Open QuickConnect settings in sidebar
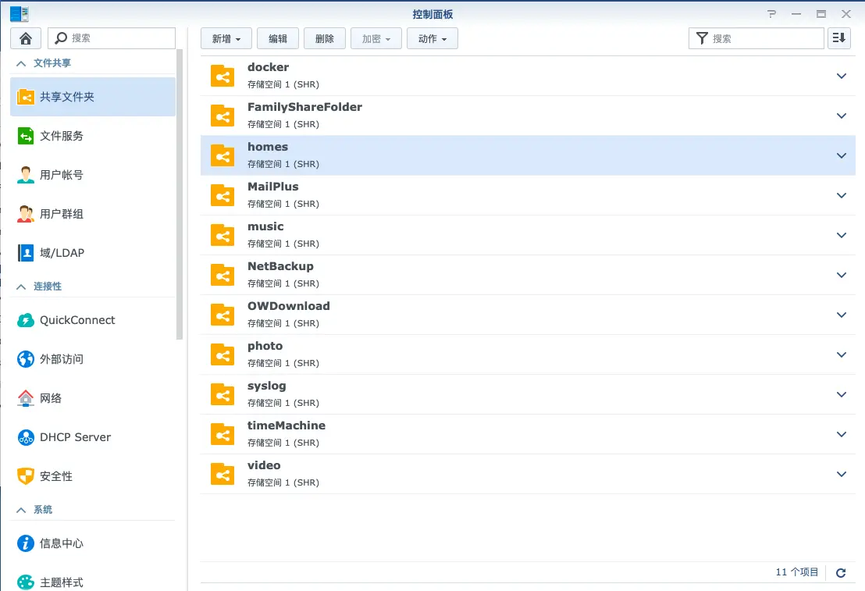 pyautogui.click(x=93, y=320)
